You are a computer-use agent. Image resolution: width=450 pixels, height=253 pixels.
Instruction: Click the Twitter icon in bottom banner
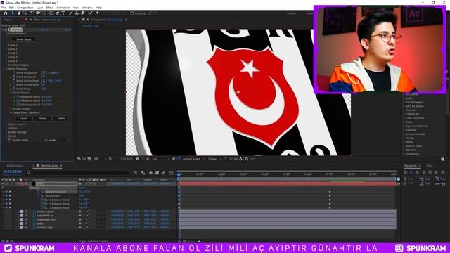(x=8, y=248)
